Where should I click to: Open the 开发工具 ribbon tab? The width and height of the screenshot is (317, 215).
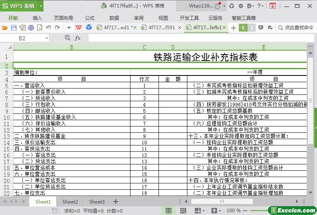[x=189, y=18]
